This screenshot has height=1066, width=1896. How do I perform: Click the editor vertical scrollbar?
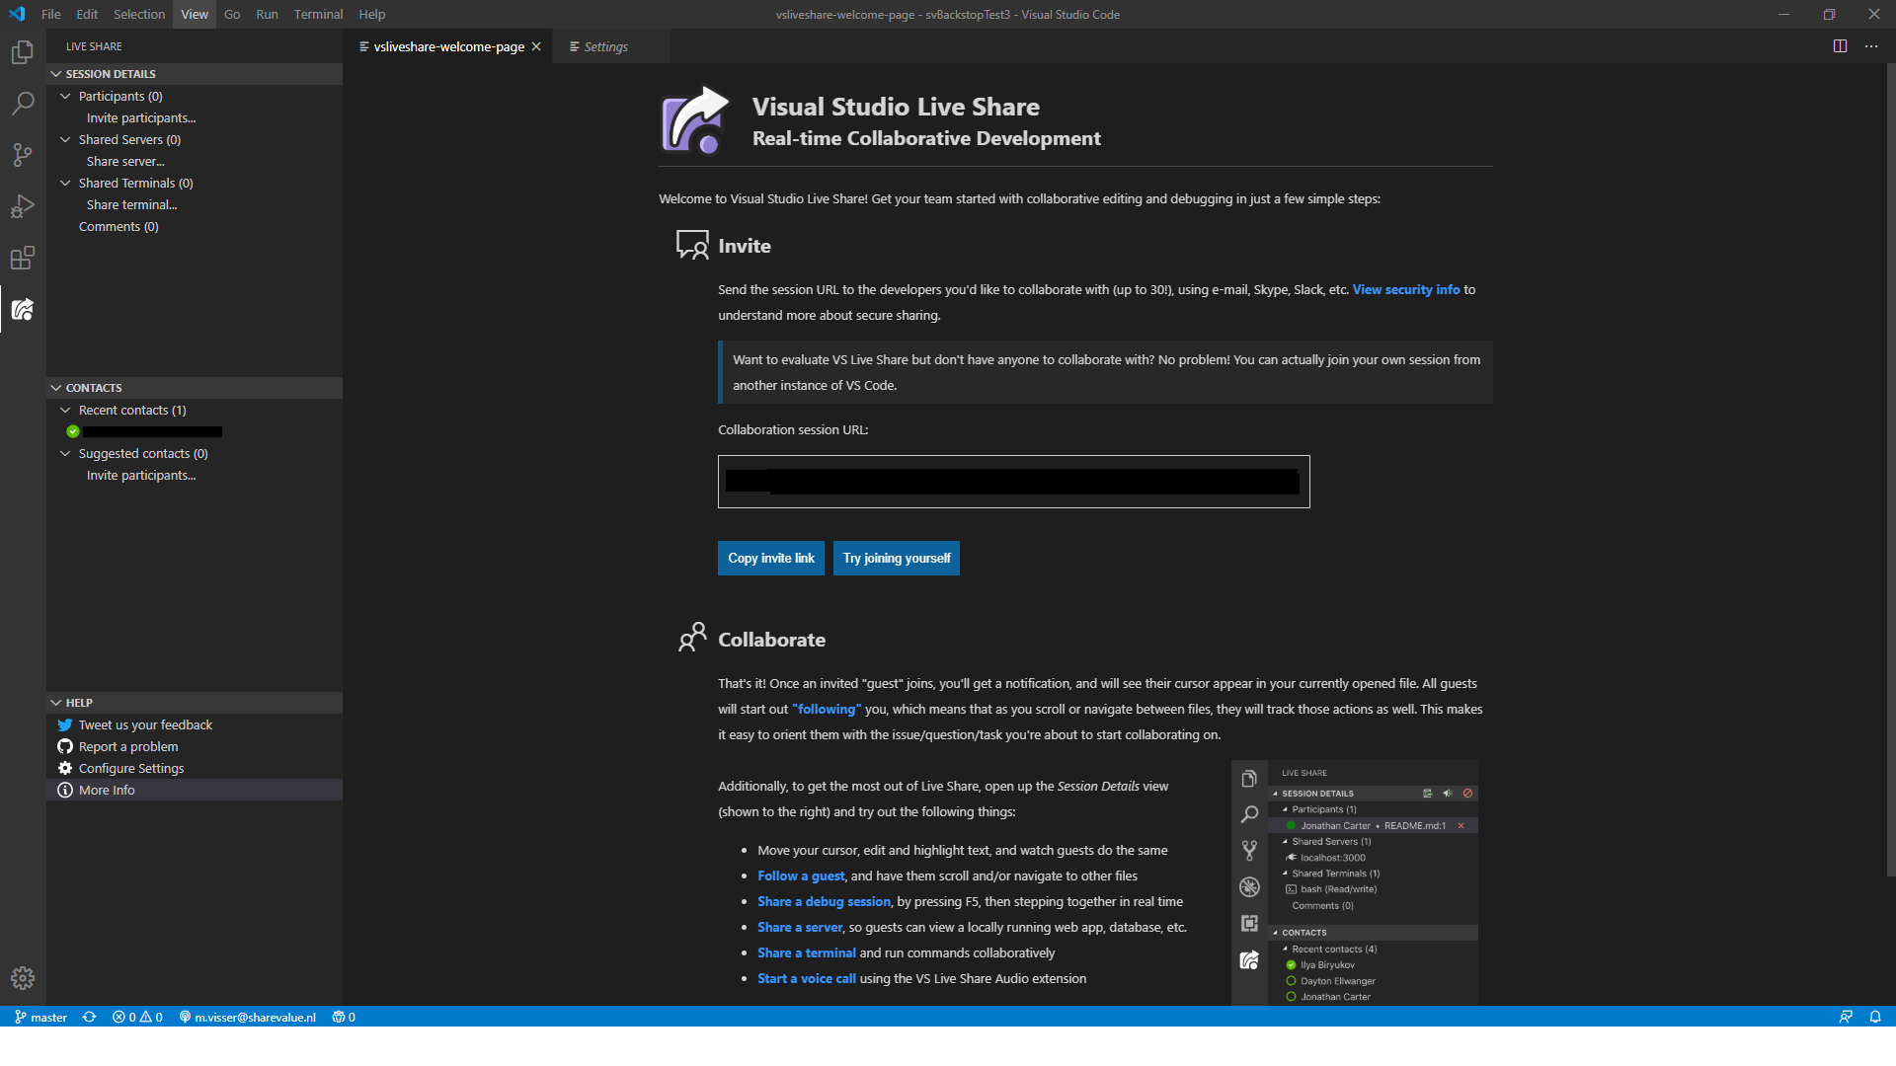pos(1890,470)
